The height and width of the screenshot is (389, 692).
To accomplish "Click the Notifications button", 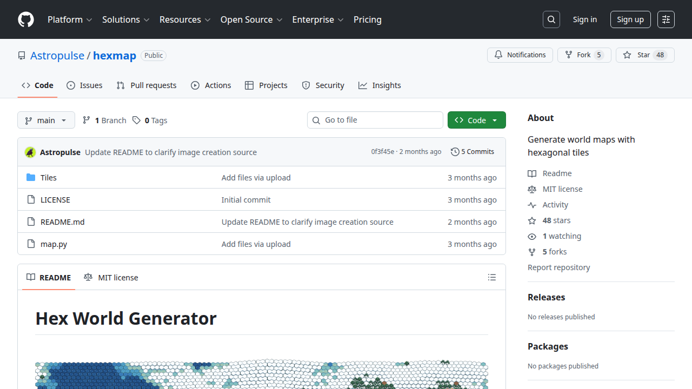I will point(520,55).
